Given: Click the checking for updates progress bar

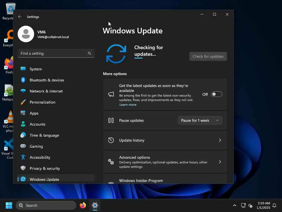Looking at the screenshot, I should coord(139,58).
